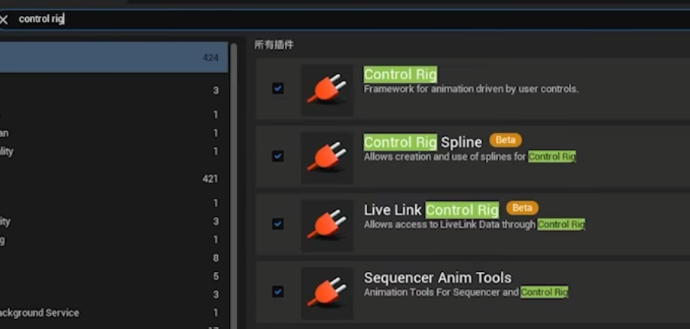Select the category row showing 421
The height and width of the screenshot is (329, 690).
(114, 178)
